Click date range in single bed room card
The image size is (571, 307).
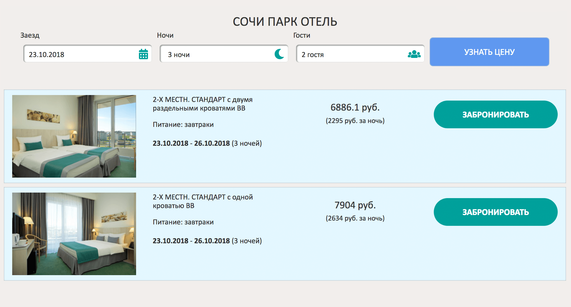pos(207,241)
